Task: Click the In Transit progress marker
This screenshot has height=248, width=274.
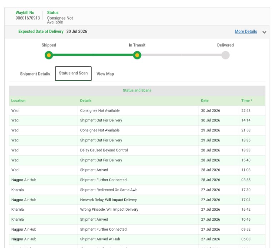Action: coord(137,55)
